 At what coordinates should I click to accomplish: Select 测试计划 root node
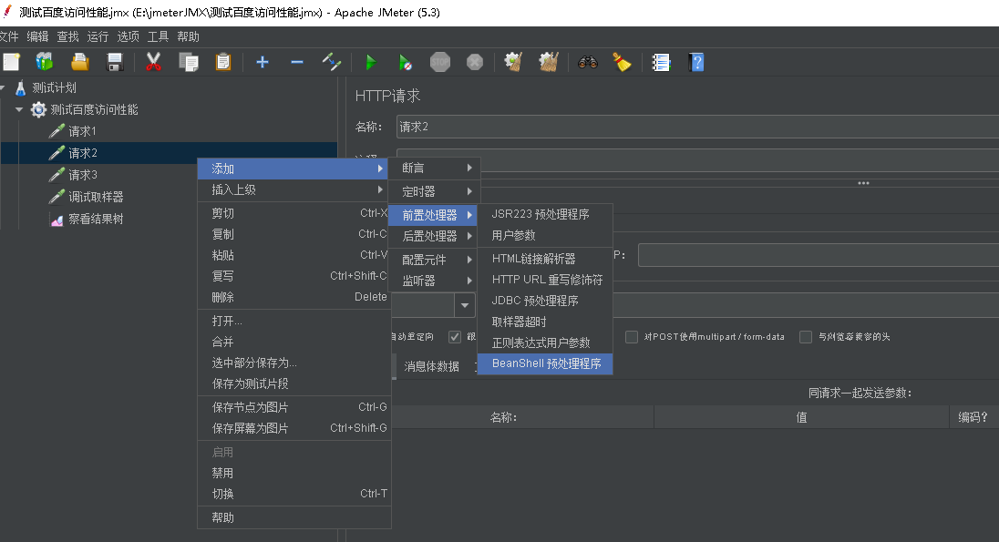(x=54, y=87)
